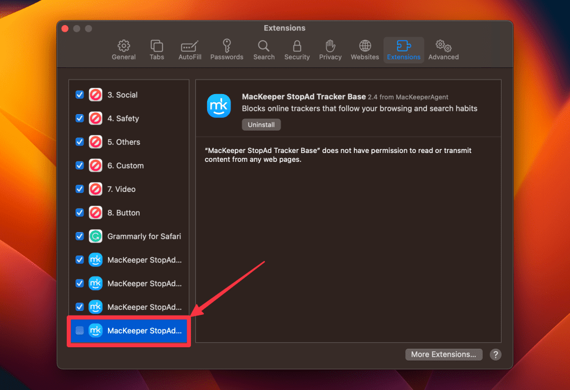Screen dimensions: 570x390
Task: Click the red blocker icon beside 7. Video
Action: pos(96,189)
